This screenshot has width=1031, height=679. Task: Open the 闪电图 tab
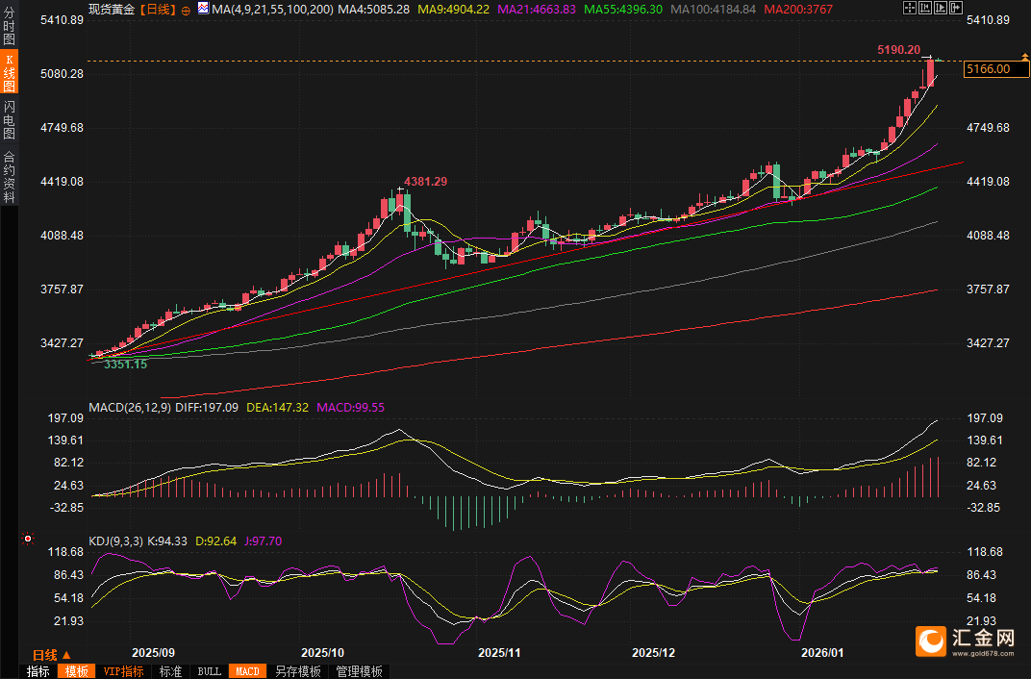click(9, 119)
